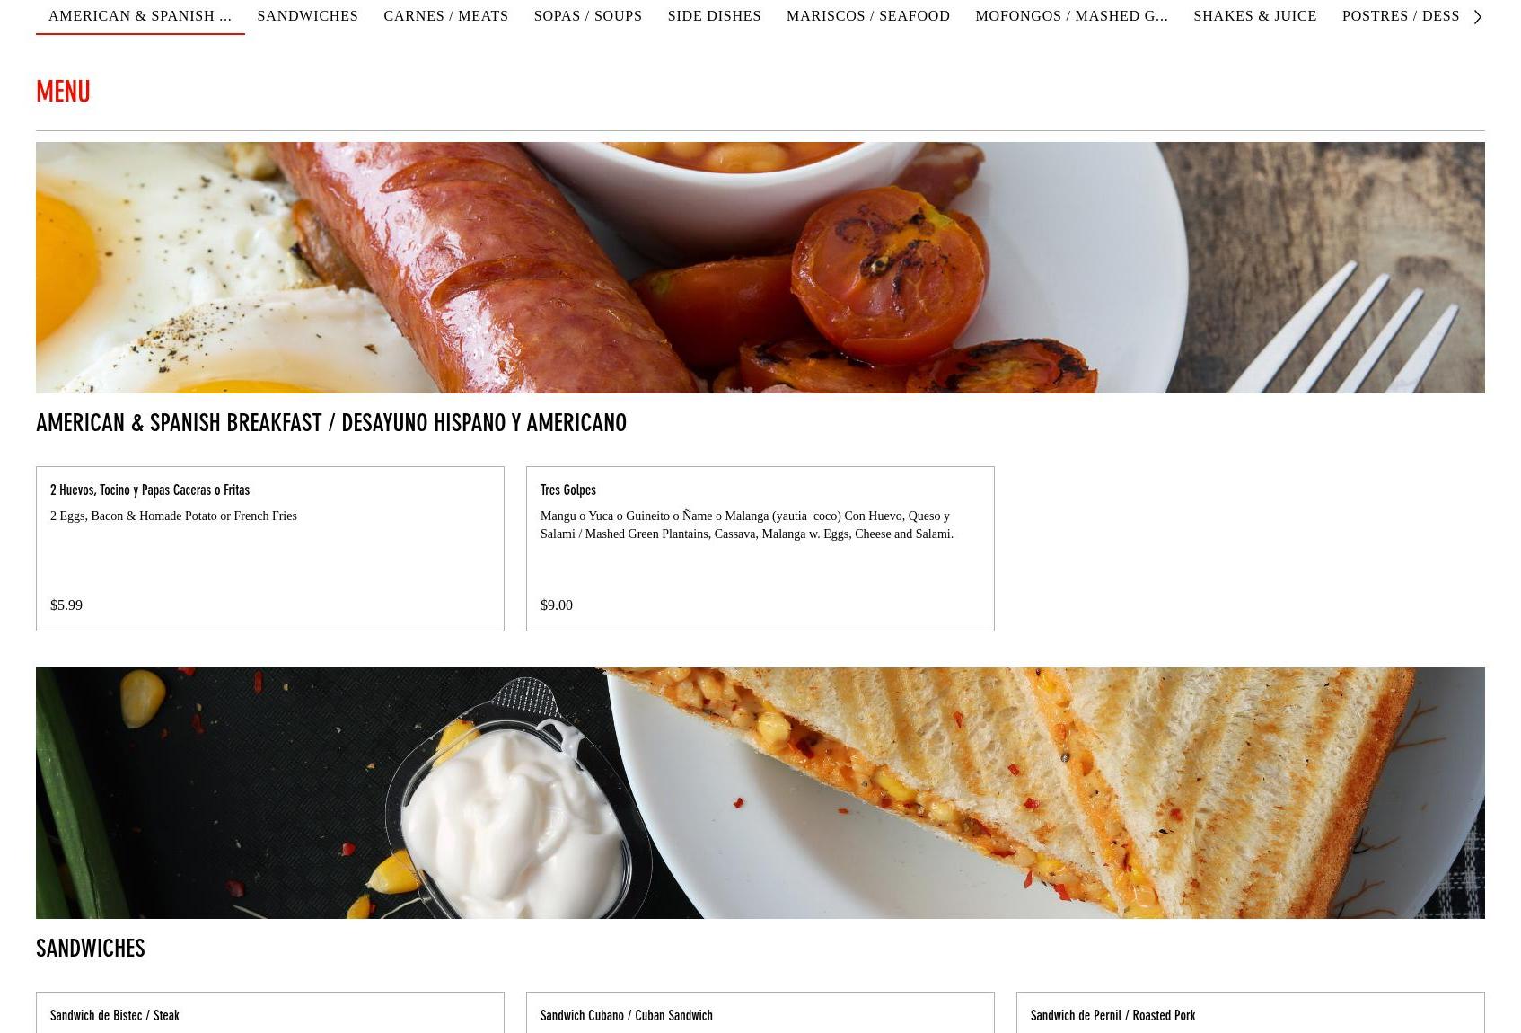The height and width of the screenshot is (1033, 1521).
Task: Select the Mofongos / Mashed tab
Action: click(x=1071, y=16)
